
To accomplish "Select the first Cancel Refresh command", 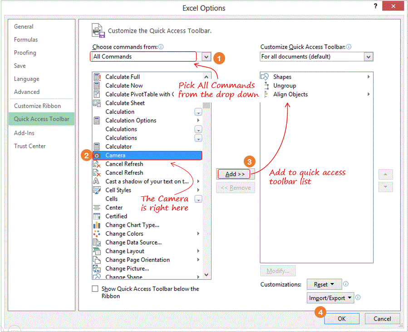I will pos(147,164).
